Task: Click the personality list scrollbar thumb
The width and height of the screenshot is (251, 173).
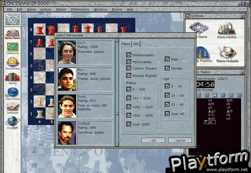Action: coord(117,114)
